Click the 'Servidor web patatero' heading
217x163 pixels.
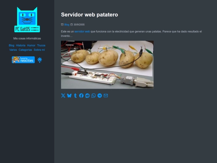click(90, 14)
